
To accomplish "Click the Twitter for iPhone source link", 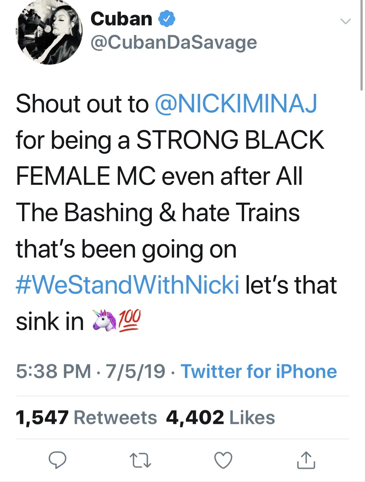I will [259, 371].
